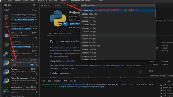Screen dimensions: 173x97
Task: Select version 2024.20.0
Action: tap(118, 56)
